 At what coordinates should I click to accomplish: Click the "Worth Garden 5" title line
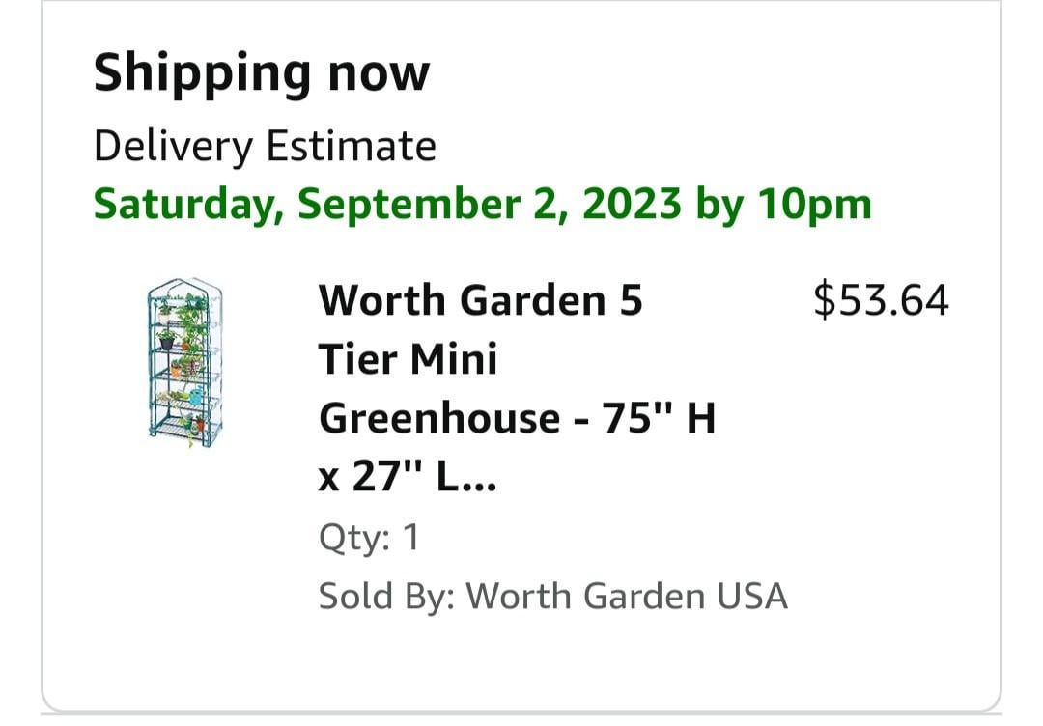point(480,301)
